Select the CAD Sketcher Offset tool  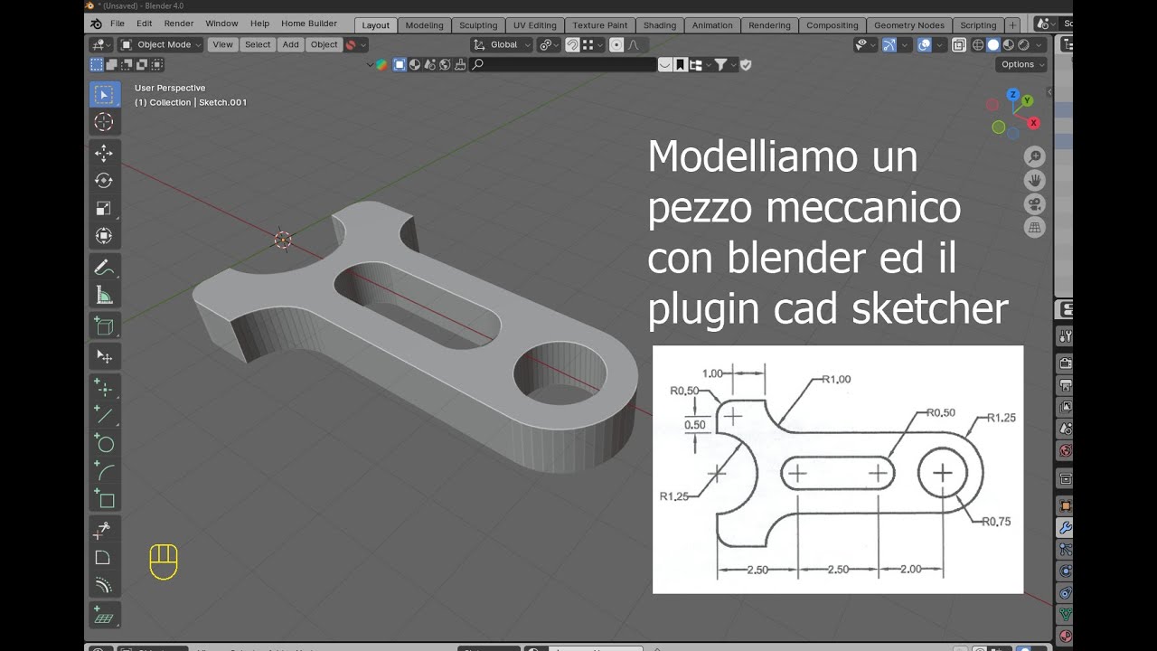click(104, 585)
